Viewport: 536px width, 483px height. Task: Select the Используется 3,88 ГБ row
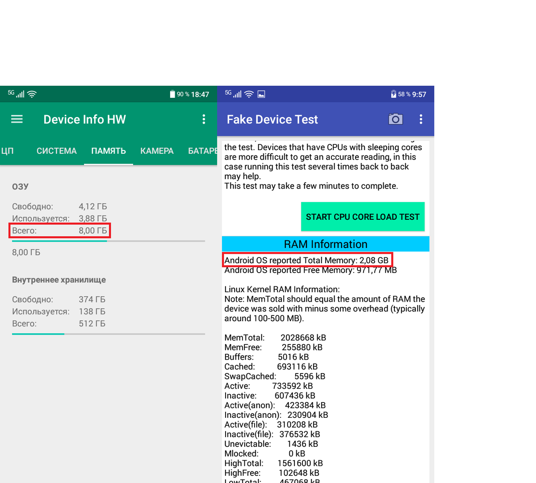[59, 218]
